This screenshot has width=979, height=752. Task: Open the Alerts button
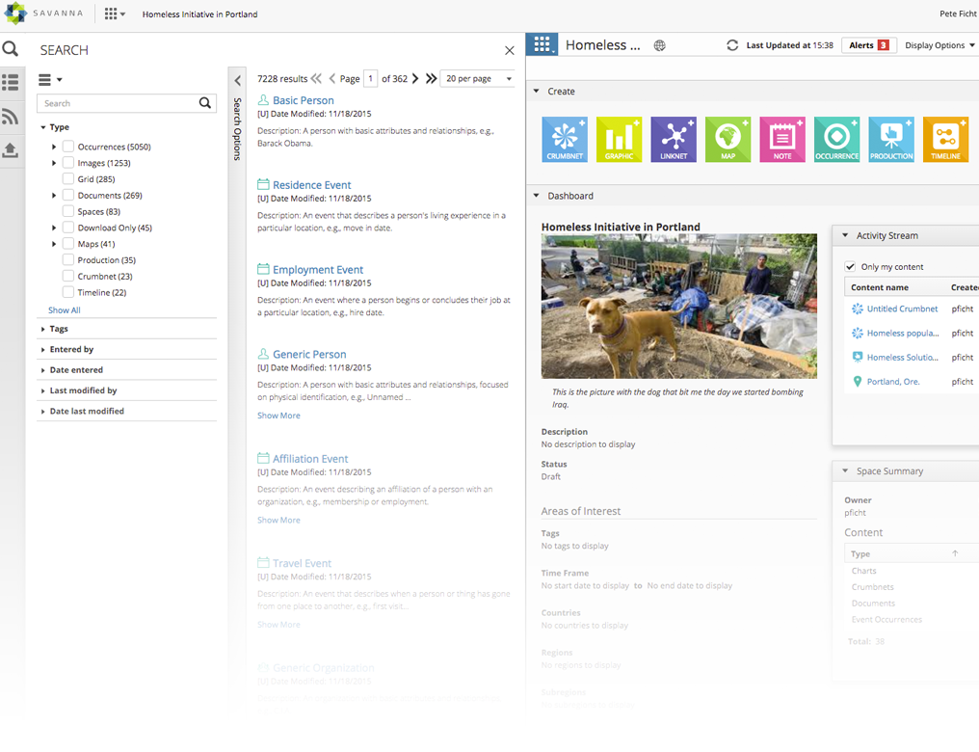click(869, 45)
